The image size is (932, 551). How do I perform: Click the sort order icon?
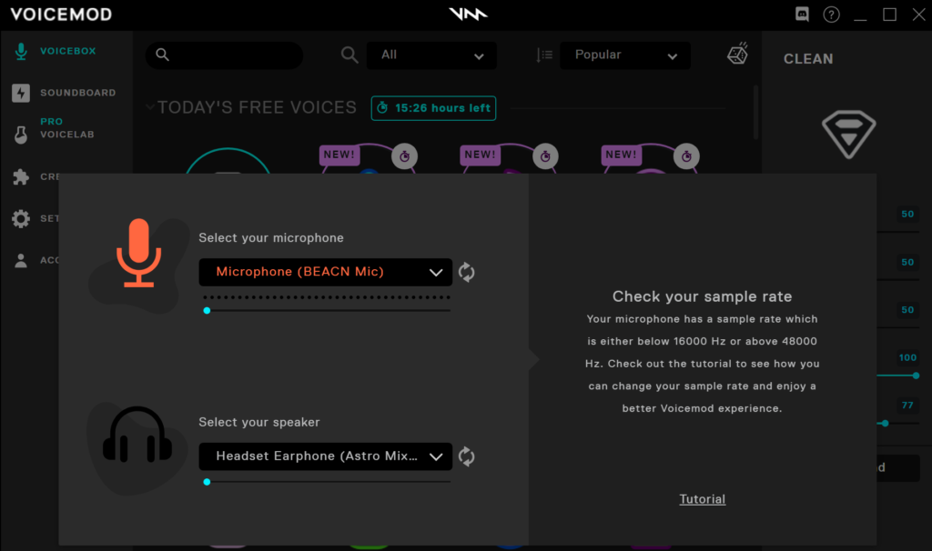(544, 55)
